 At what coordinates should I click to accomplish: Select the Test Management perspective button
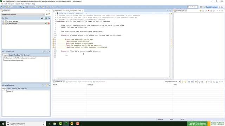(211, 7)
